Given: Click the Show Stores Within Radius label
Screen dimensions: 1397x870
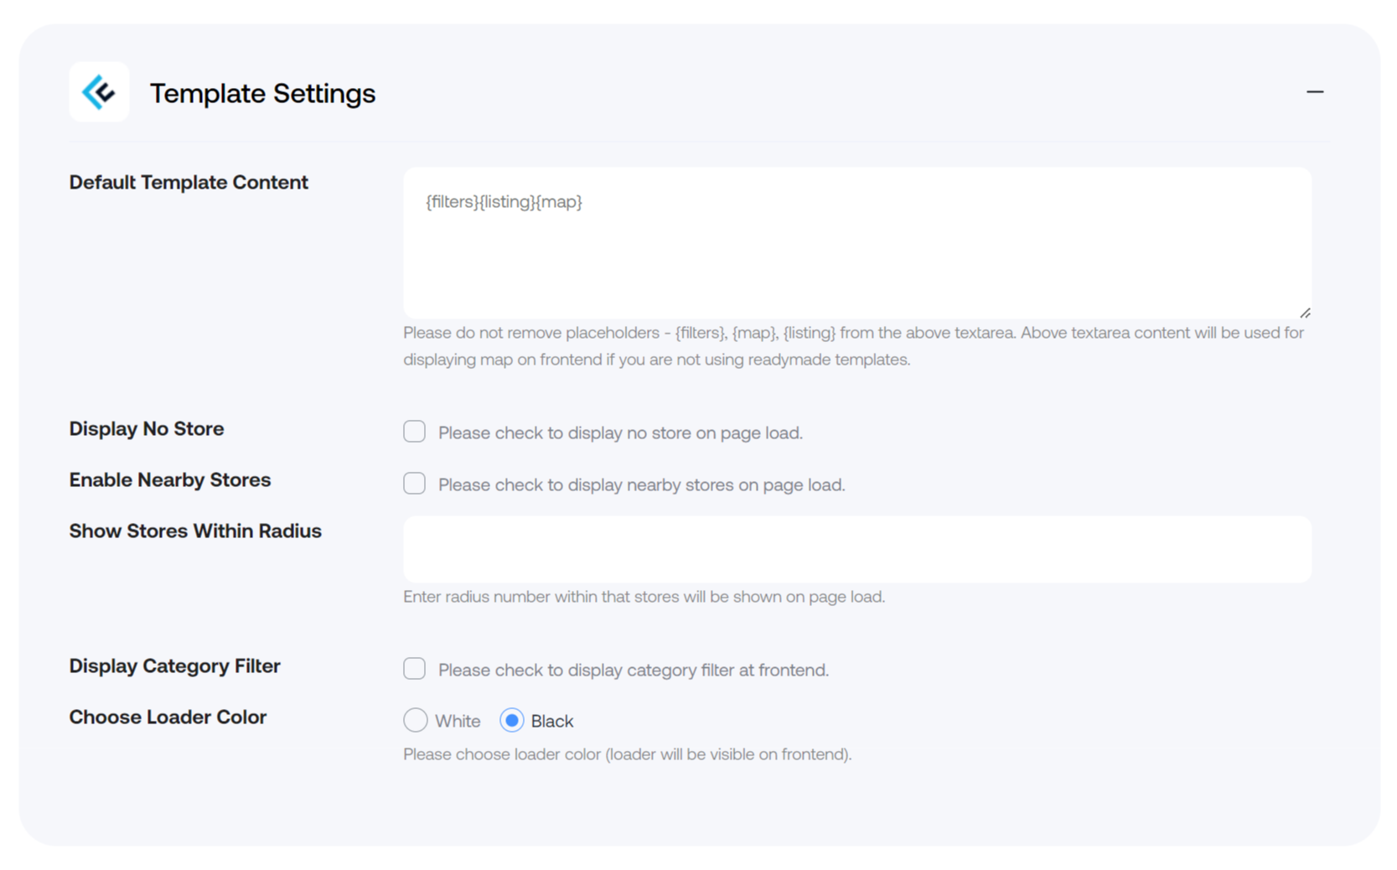Looking at the screenshot, I should (x=195, y=531).
